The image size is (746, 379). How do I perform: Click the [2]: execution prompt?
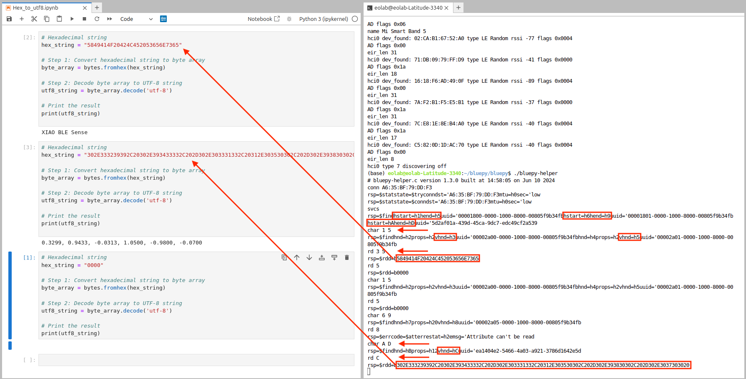(x=29, y=38)
